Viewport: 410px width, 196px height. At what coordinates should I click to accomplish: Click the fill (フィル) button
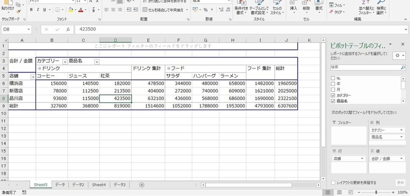pyautogui.click(x=337, y=5)
